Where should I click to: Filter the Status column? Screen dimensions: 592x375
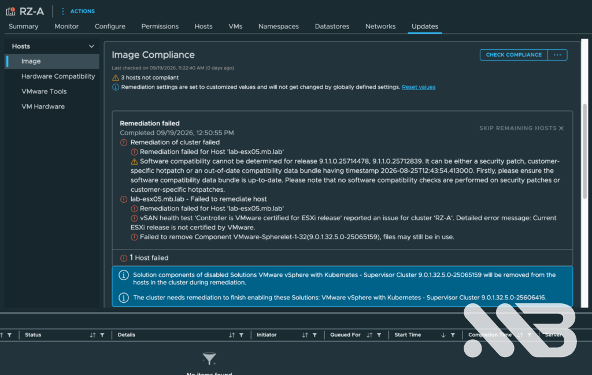[102, 335]
